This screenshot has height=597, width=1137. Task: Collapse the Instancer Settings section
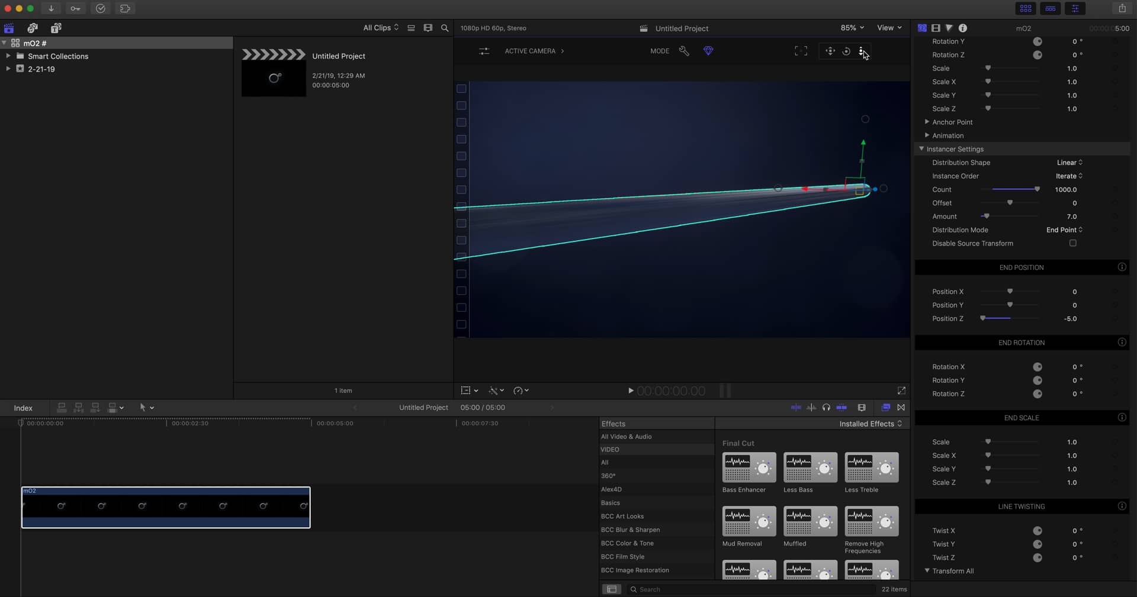[x=921, y=149]
